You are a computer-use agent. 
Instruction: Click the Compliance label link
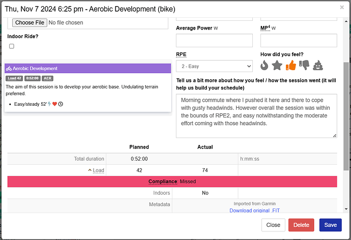tap(163, 182)
